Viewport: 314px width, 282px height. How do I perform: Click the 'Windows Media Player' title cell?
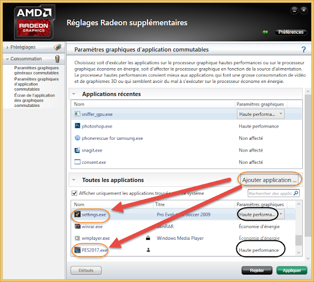click(180, 238)
